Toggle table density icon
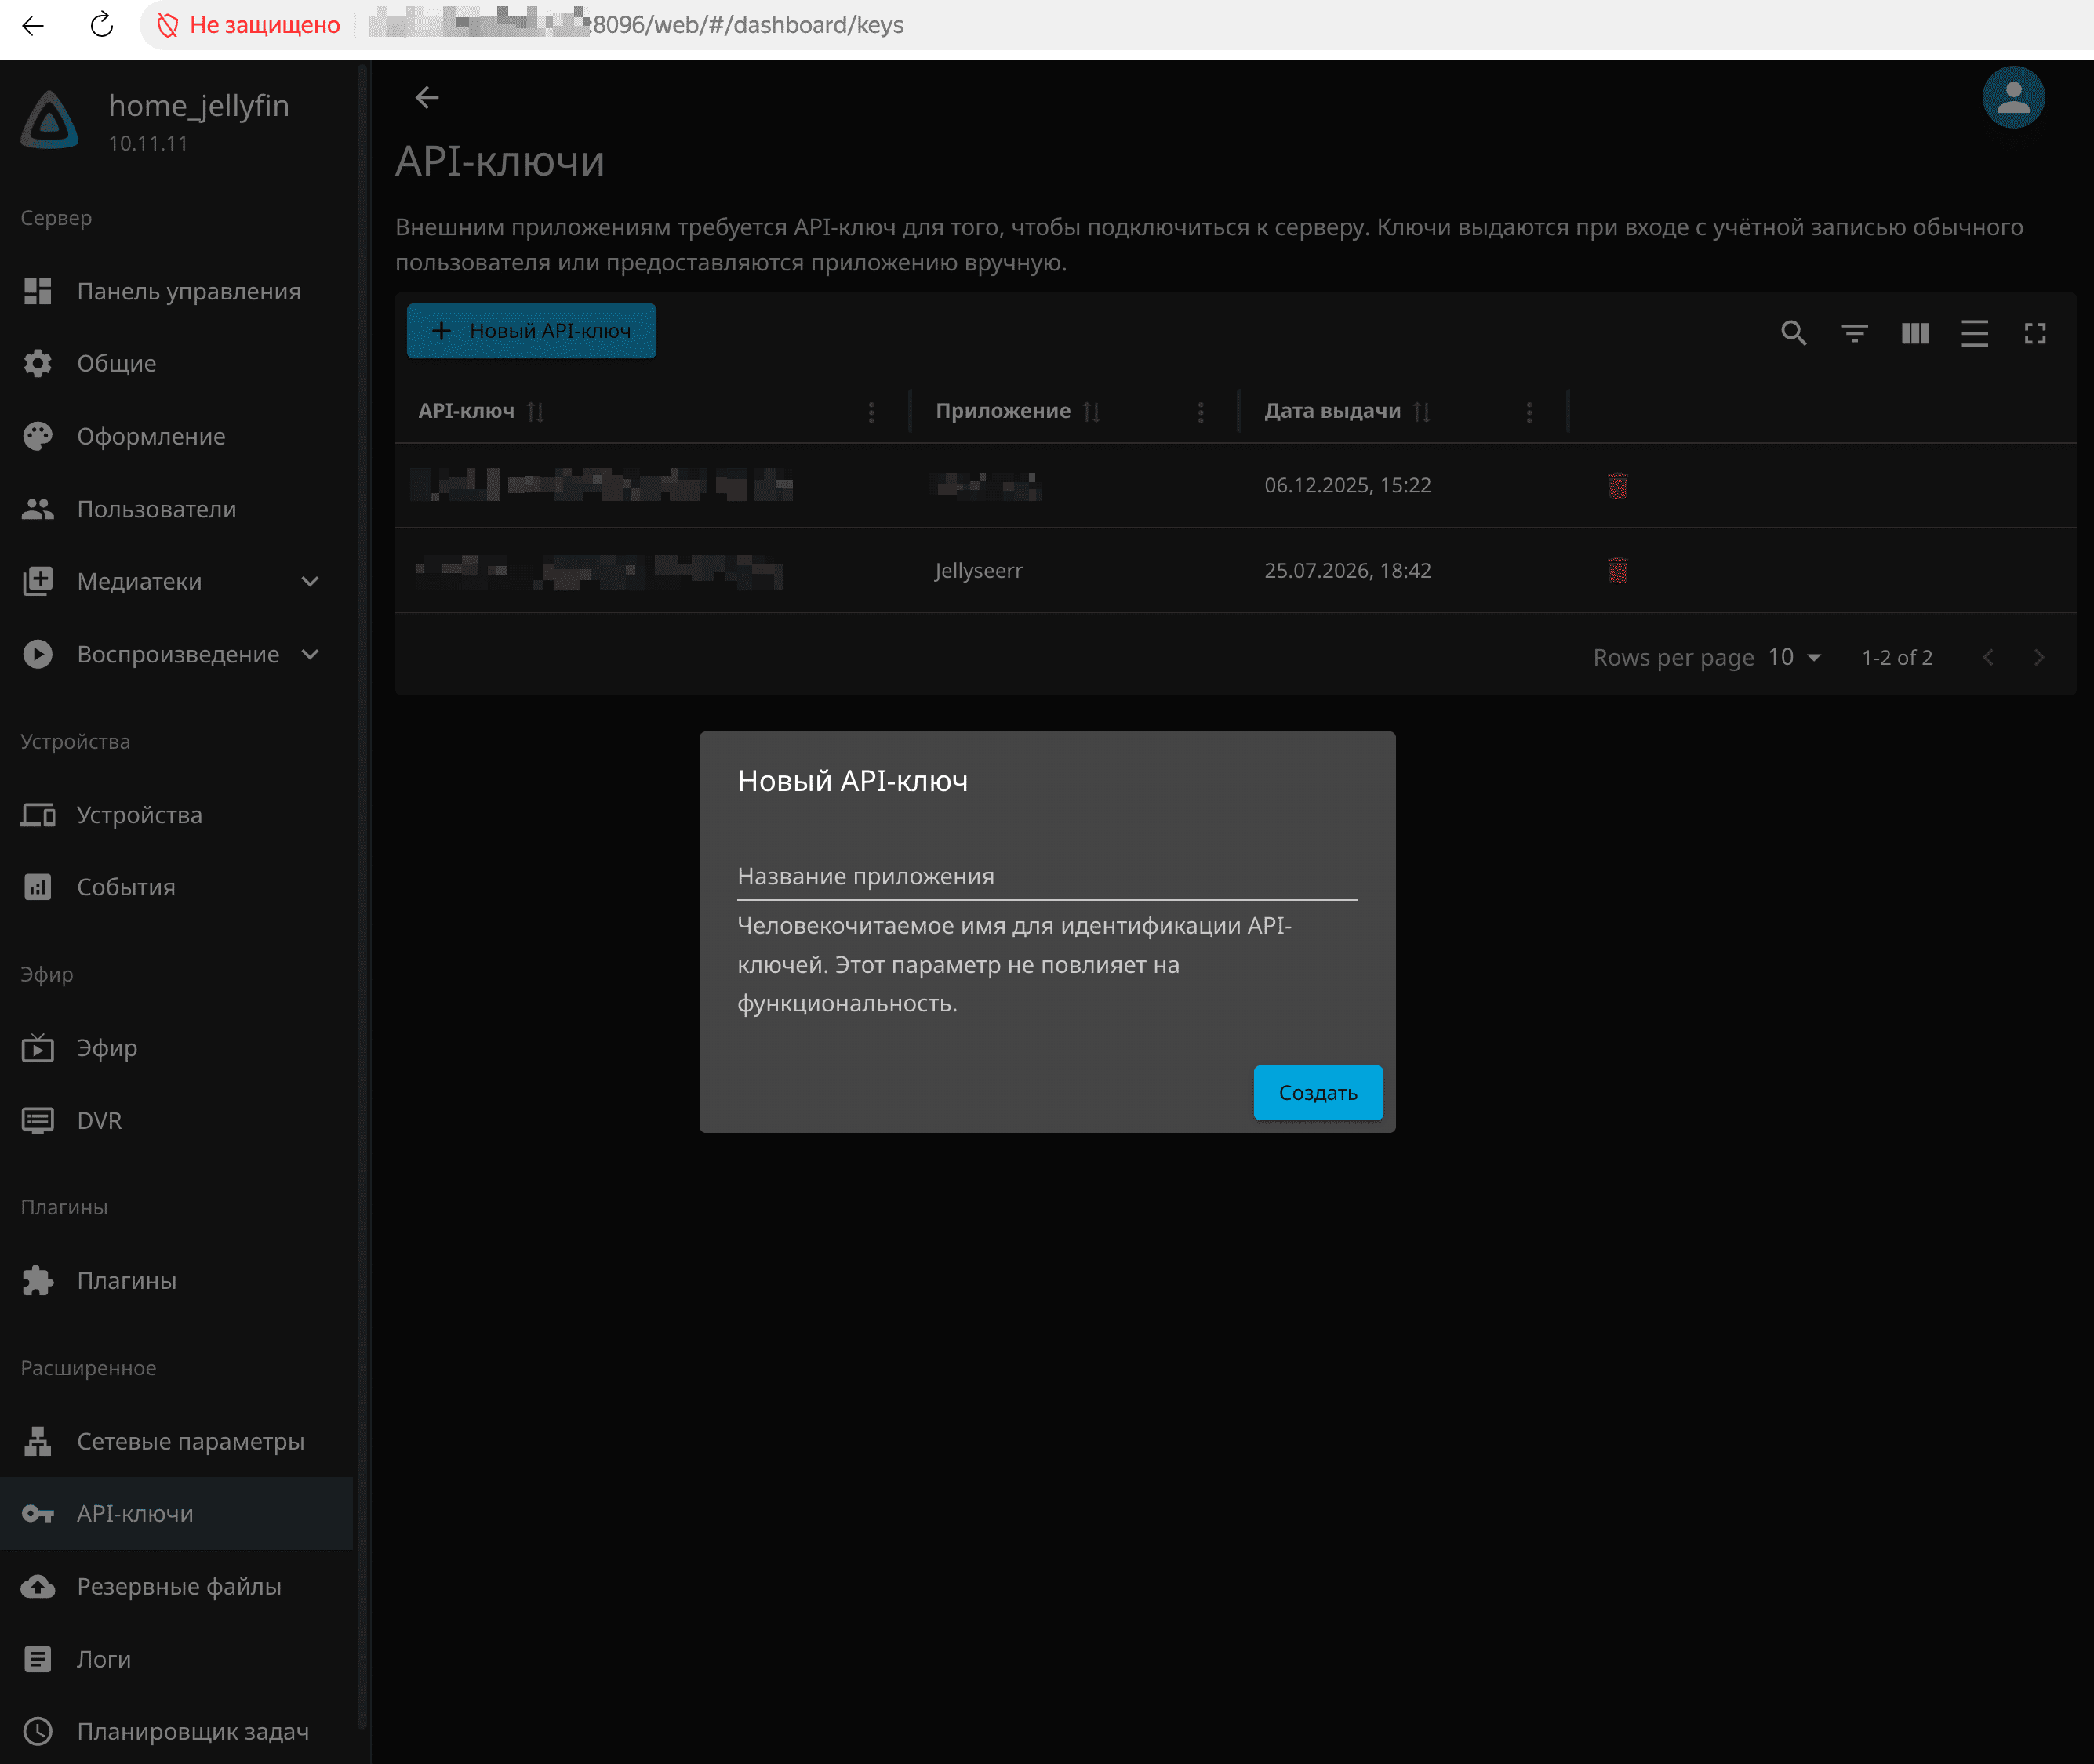 1974,333
